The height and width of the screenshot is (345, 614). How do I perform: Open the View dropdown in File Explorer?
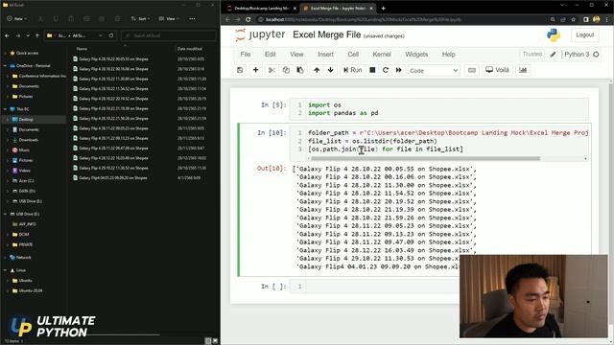169,19
